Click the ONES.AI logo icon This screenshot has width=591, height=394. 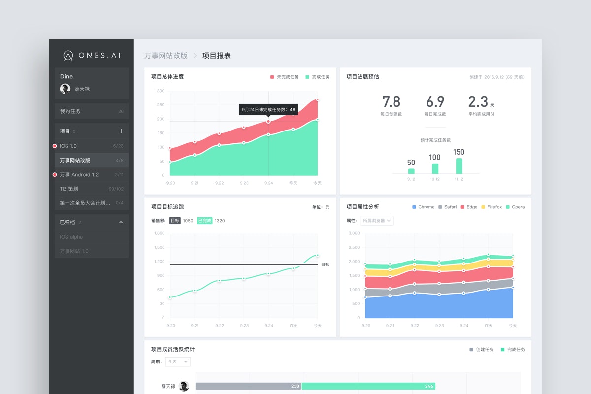point(68,56)
